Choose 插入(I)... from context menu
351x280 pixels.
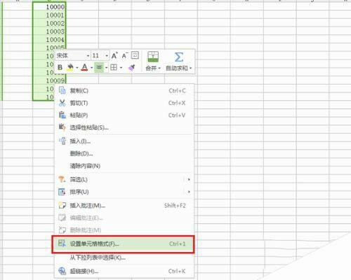click(124, 141)
